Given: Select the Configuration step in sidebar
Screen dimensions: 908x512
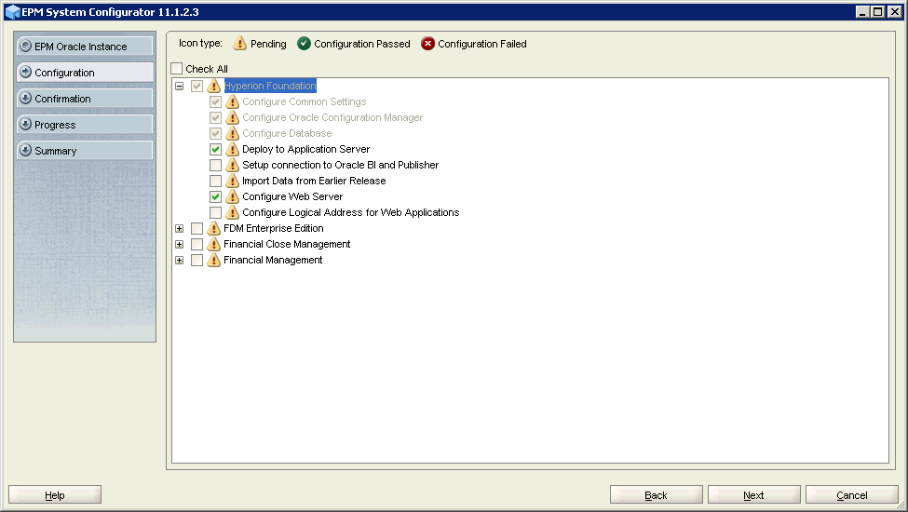Looking at the screenshot, I should [85, 73].
